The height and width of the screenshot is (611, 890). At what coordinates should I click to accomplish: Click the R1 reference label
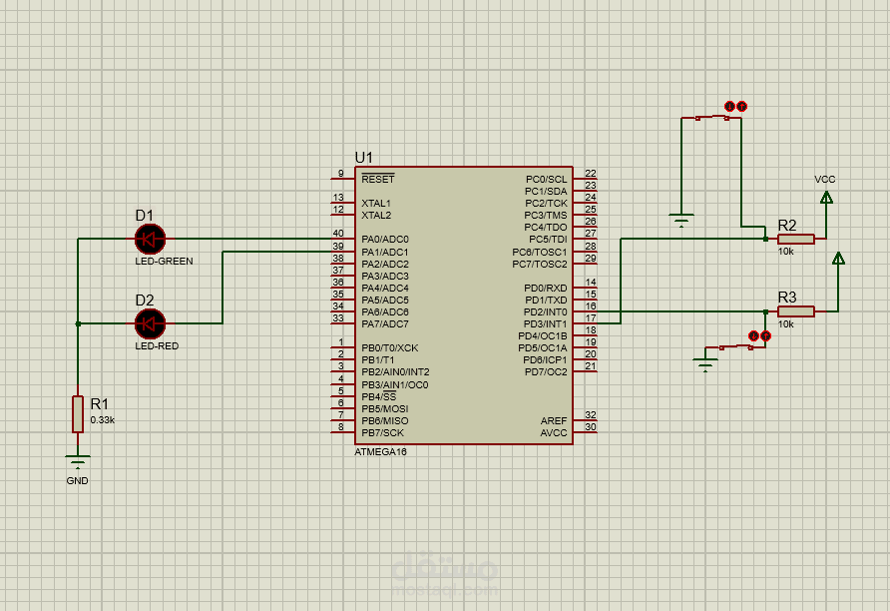(x=100, y=403)
